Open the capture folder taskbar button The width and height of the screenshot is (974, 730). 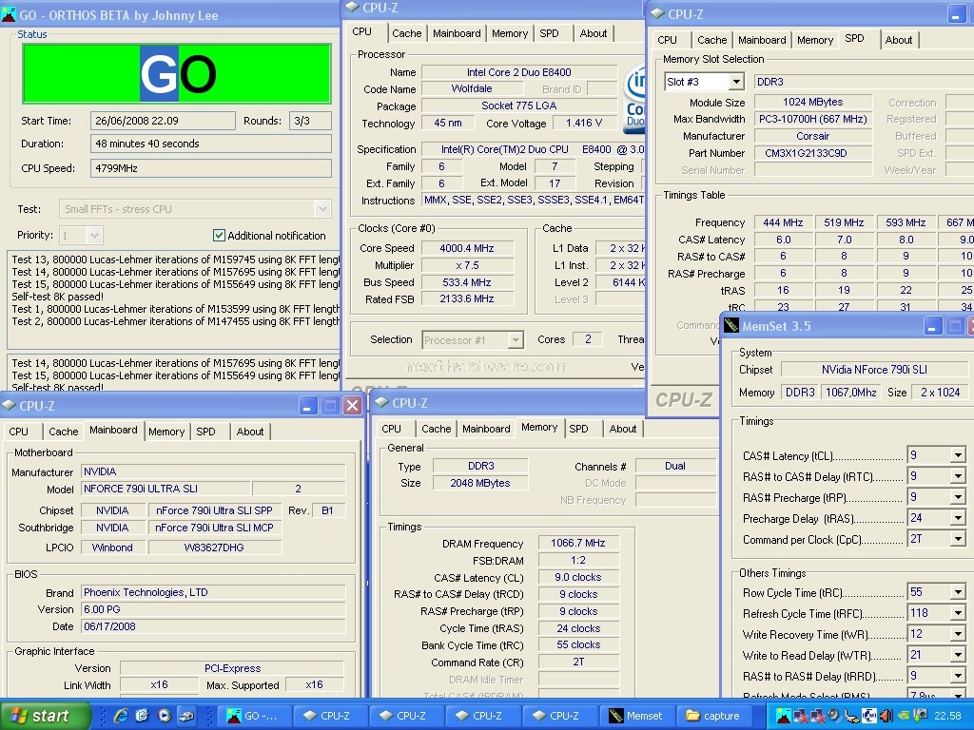point(713,716)
